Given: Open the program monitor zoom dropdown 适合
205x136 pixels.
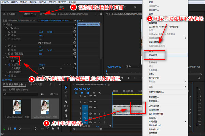Looking at the screenshot, I should tap(133, 67).
